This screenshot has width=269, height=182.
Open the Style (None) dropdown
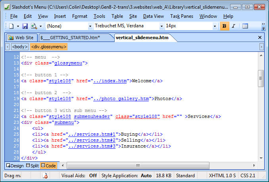[90, 26]
